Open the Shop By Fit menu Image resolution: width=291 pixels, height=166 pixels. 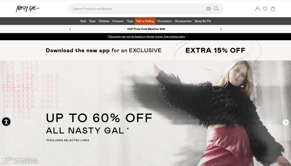[x=203, y=21]
